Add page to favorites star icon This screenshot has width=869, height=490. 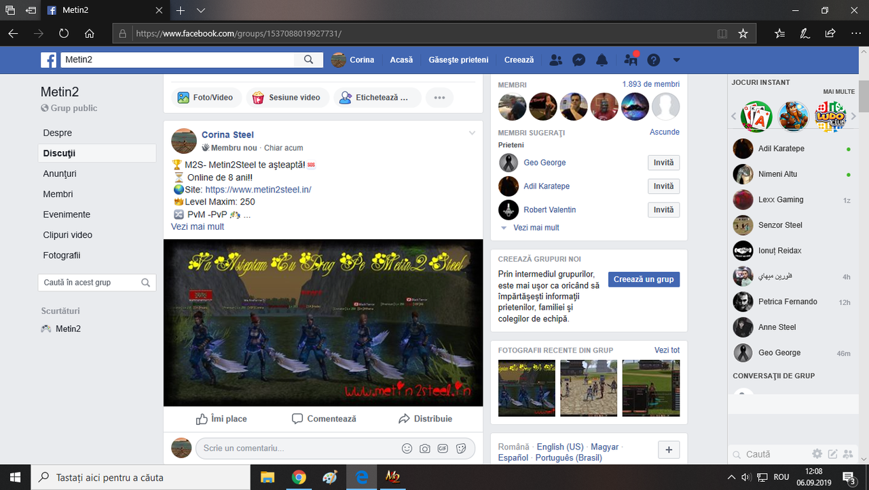coord(743,33)
